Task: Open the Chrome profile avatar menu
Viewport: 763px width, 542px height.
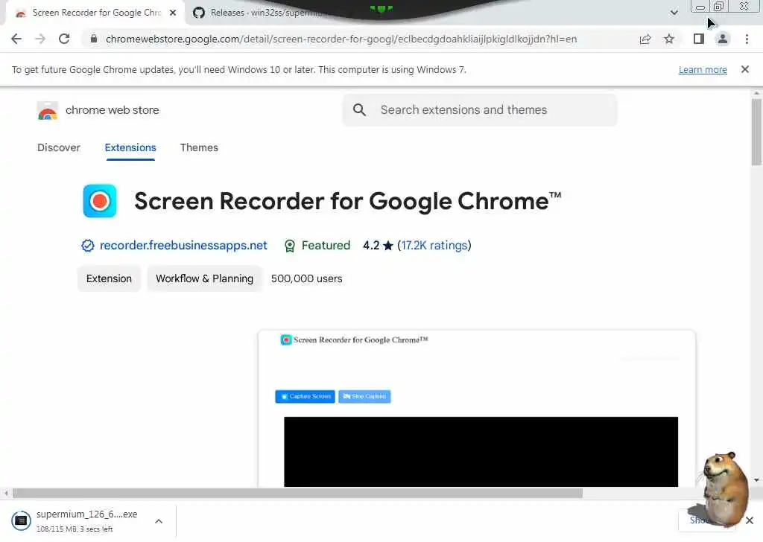Action: (723, 39)
